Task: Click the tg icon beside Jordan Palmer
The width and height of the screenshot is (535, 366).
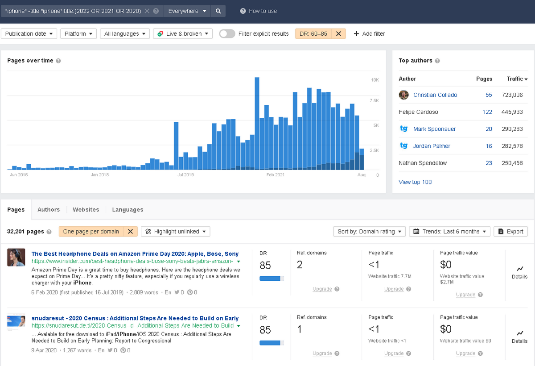Action: click(403, 146)
